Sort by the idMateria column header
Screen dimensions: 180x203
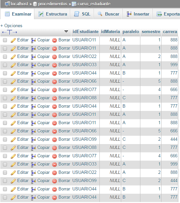click(110, 32)
